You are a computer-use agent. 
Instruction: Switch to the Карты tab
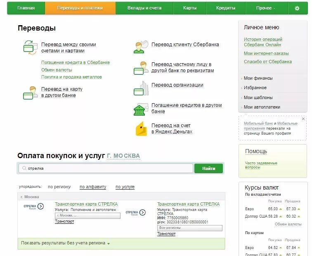pos(190,8)
